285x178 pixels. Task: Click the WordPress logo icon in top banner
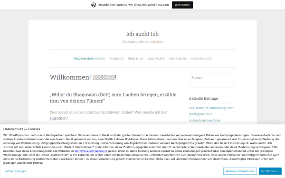coord(94,5)
